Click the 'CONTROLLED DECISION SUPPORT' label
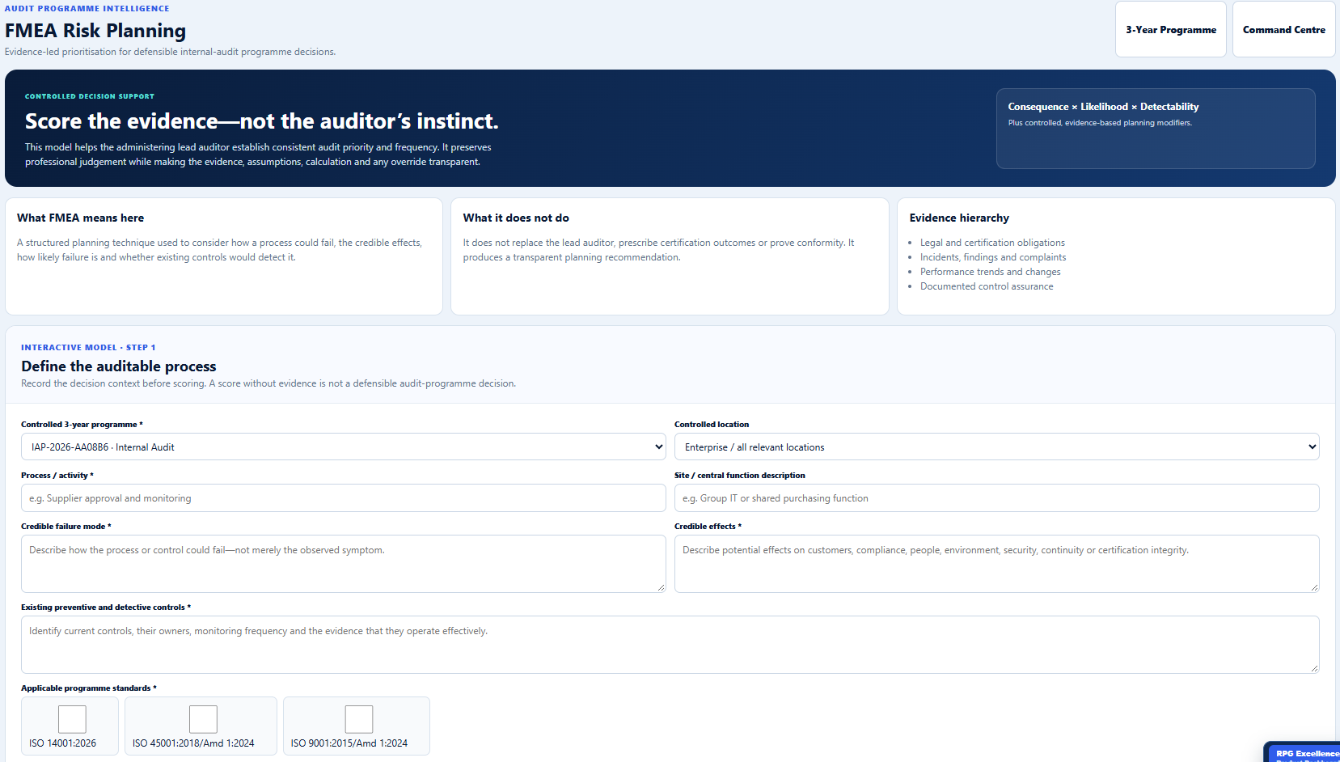Image resolution: width=1340 pixels, height=762 pixels. pyautogui.click(x=90, y=96)
